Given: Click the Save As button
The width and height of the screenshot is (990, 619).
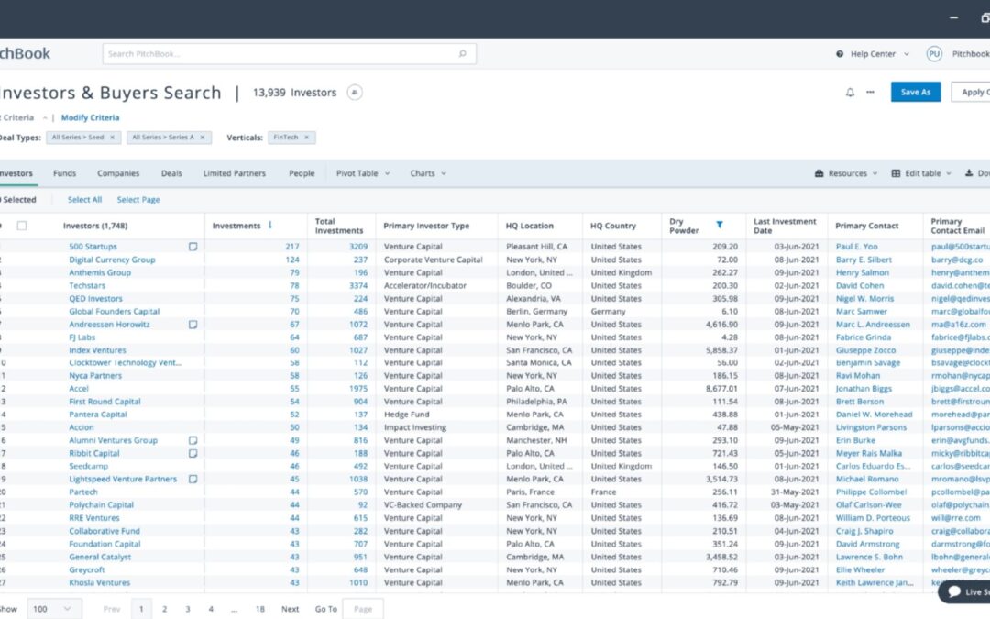Looking at the screenshot, I should 916,92.
